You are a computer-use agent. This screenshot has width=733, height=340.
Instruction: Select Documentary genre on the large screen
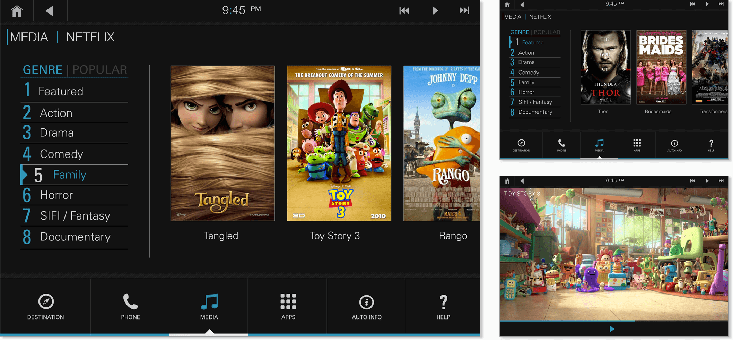(x=74, y=237)
